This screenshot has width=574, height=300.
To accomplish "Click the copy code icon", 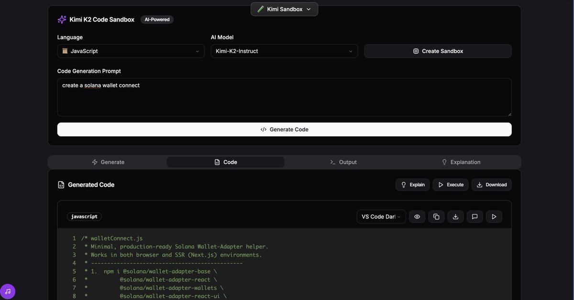I will 436,217.
